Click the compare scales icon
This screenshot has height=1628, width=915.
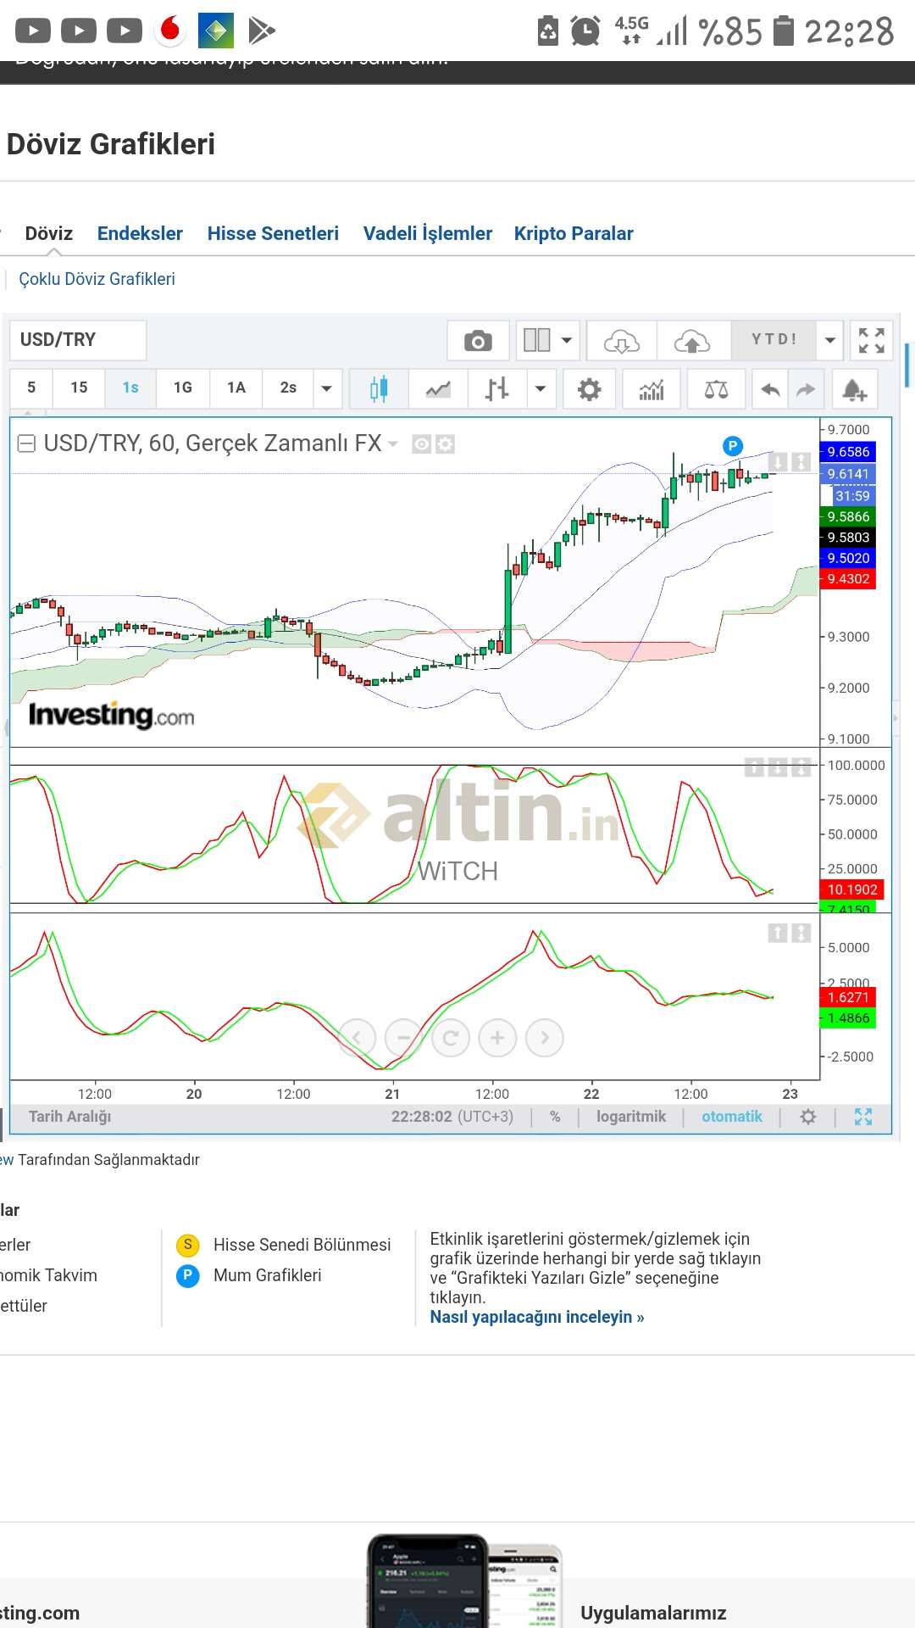[716, 389]
